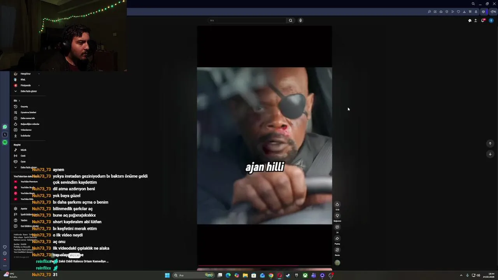Open X (Twitter) in browser sidebar
Image resolution: width=498 pixels, height=280 pixels.
5,135
